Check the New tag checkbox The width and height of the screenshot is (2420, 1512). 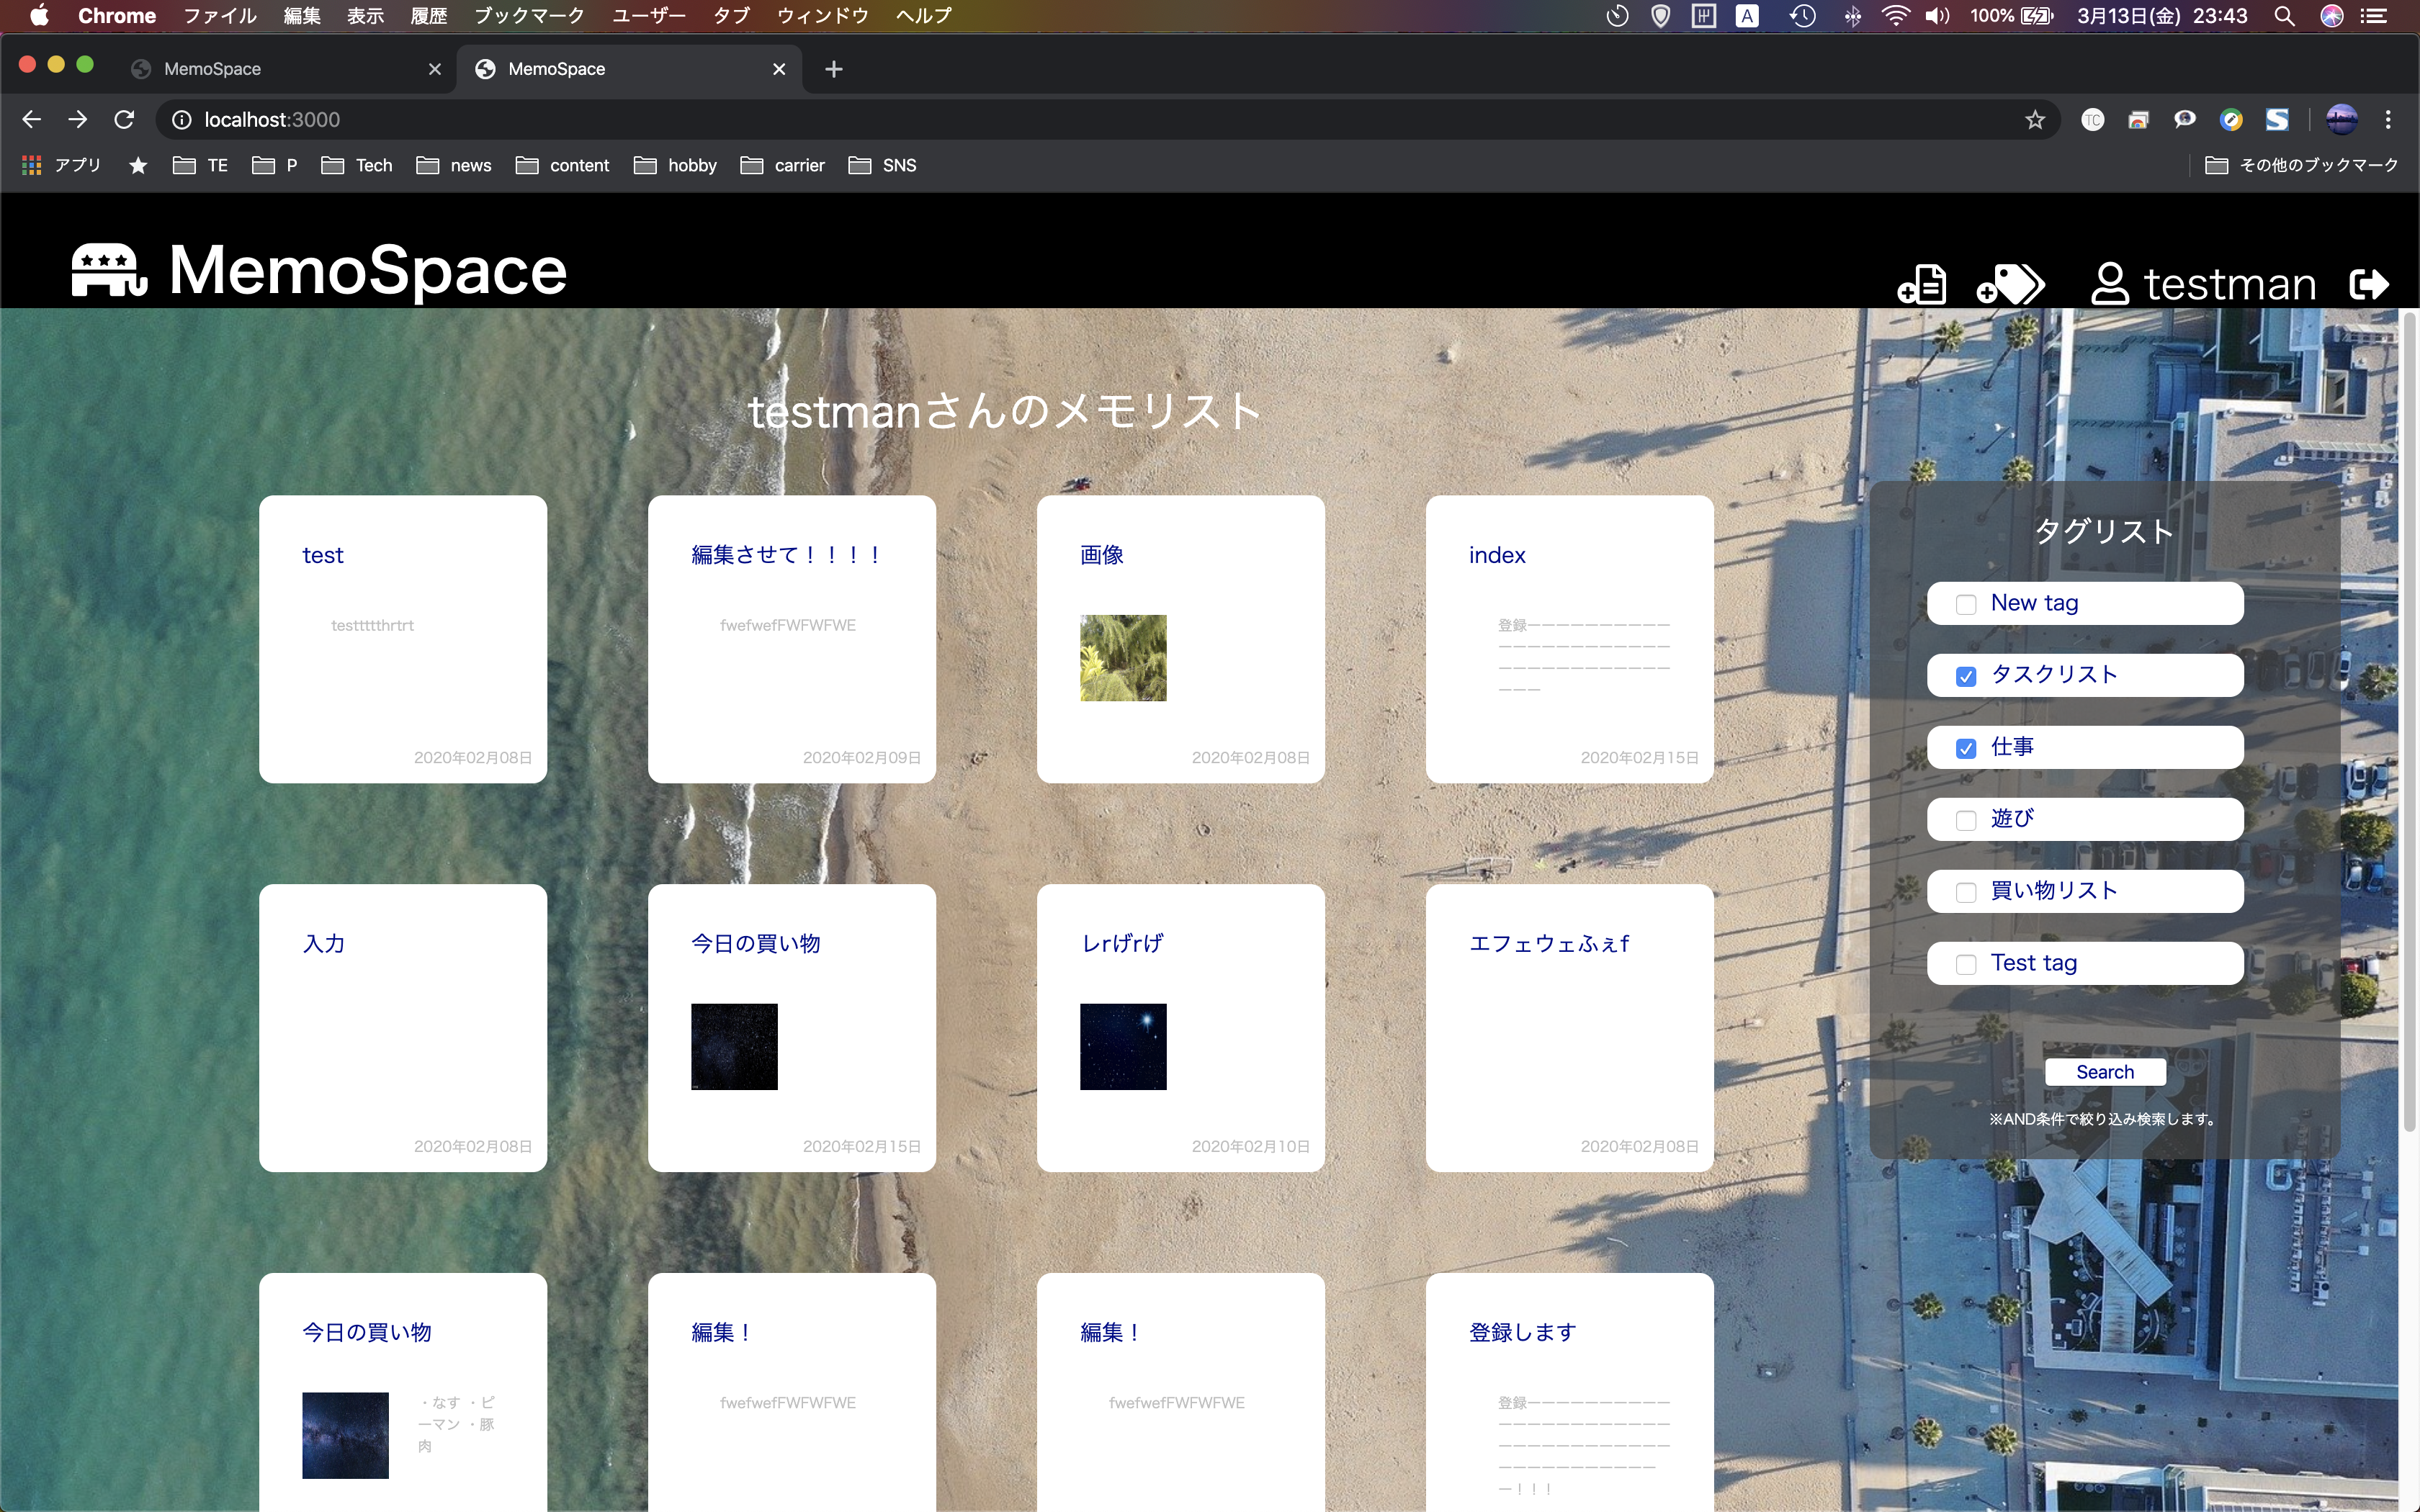[x=1966, y=604]
